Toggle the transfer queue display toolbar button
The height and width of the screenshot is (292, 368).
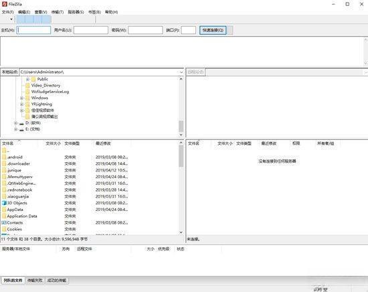tap(46, 19)
